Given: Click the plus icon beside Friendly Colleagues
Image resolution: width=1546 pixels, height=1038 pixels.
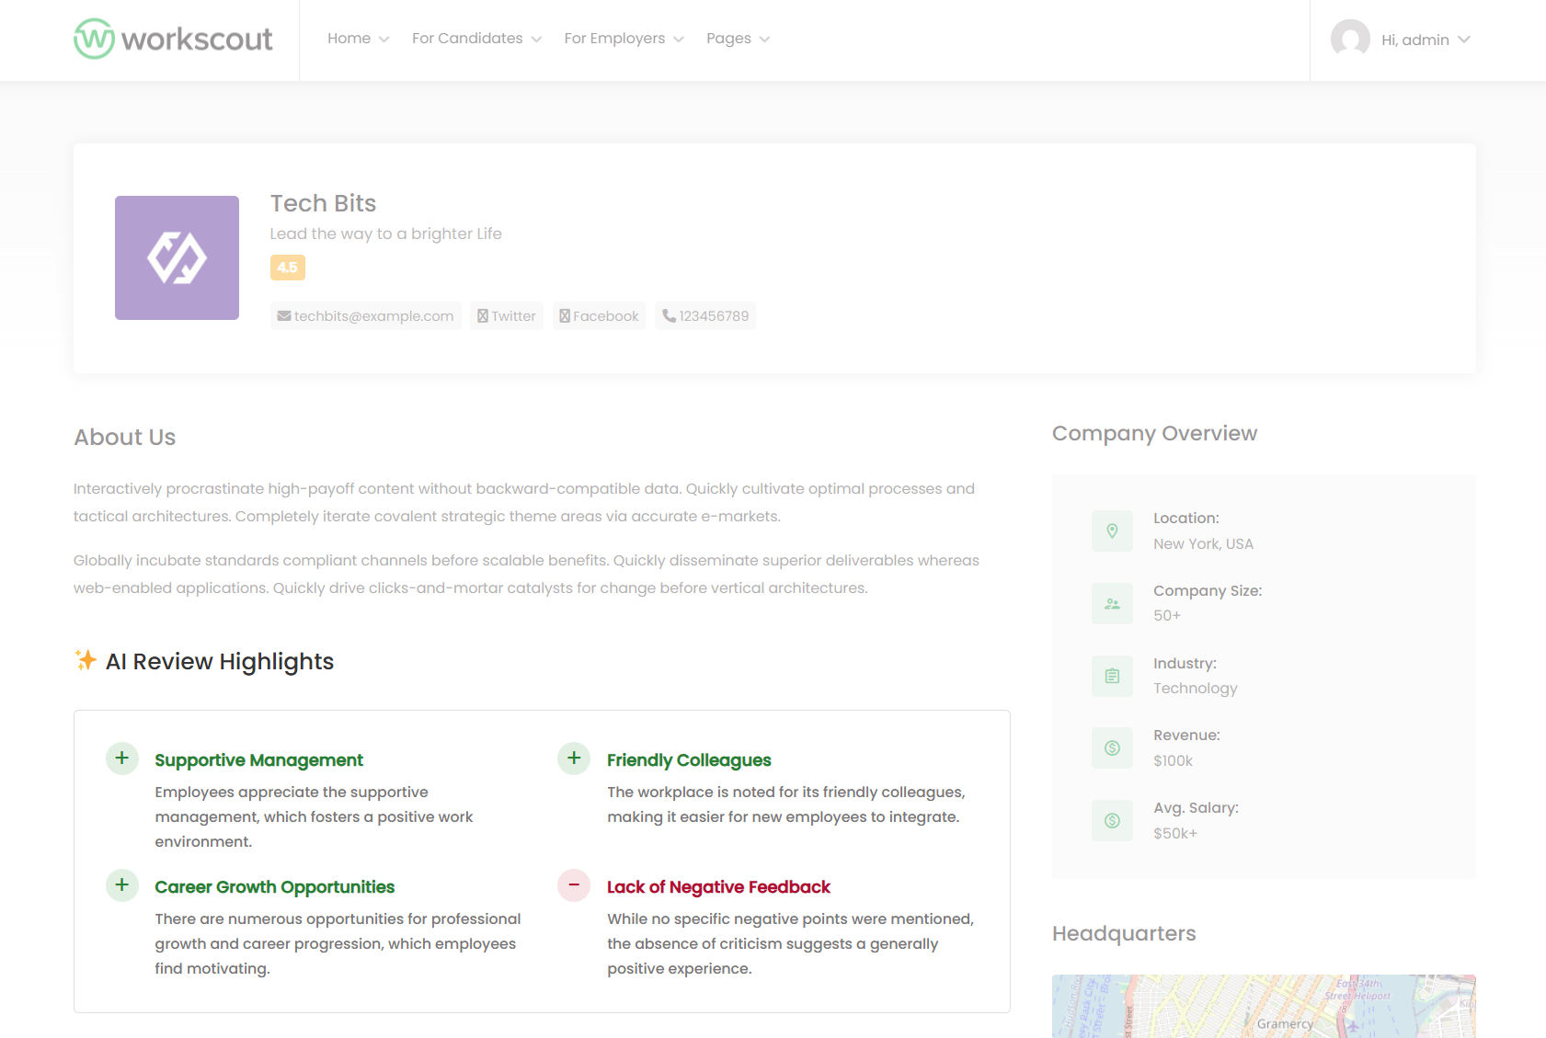Looking at the screenshot, I should click(574, 759).
